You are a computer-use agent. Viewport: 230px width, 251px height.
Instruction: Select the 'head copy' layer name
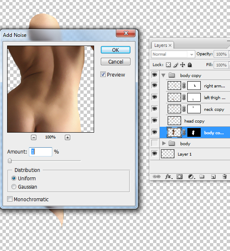point(194,121)
